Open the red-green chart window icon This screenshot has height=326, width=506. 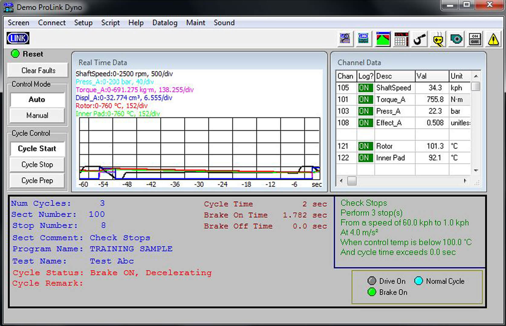point(383,39)
